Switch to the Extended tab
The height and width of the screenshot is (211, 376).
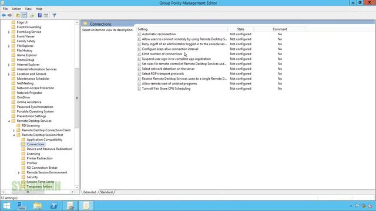pyautogui.click(x=90, y=192)
